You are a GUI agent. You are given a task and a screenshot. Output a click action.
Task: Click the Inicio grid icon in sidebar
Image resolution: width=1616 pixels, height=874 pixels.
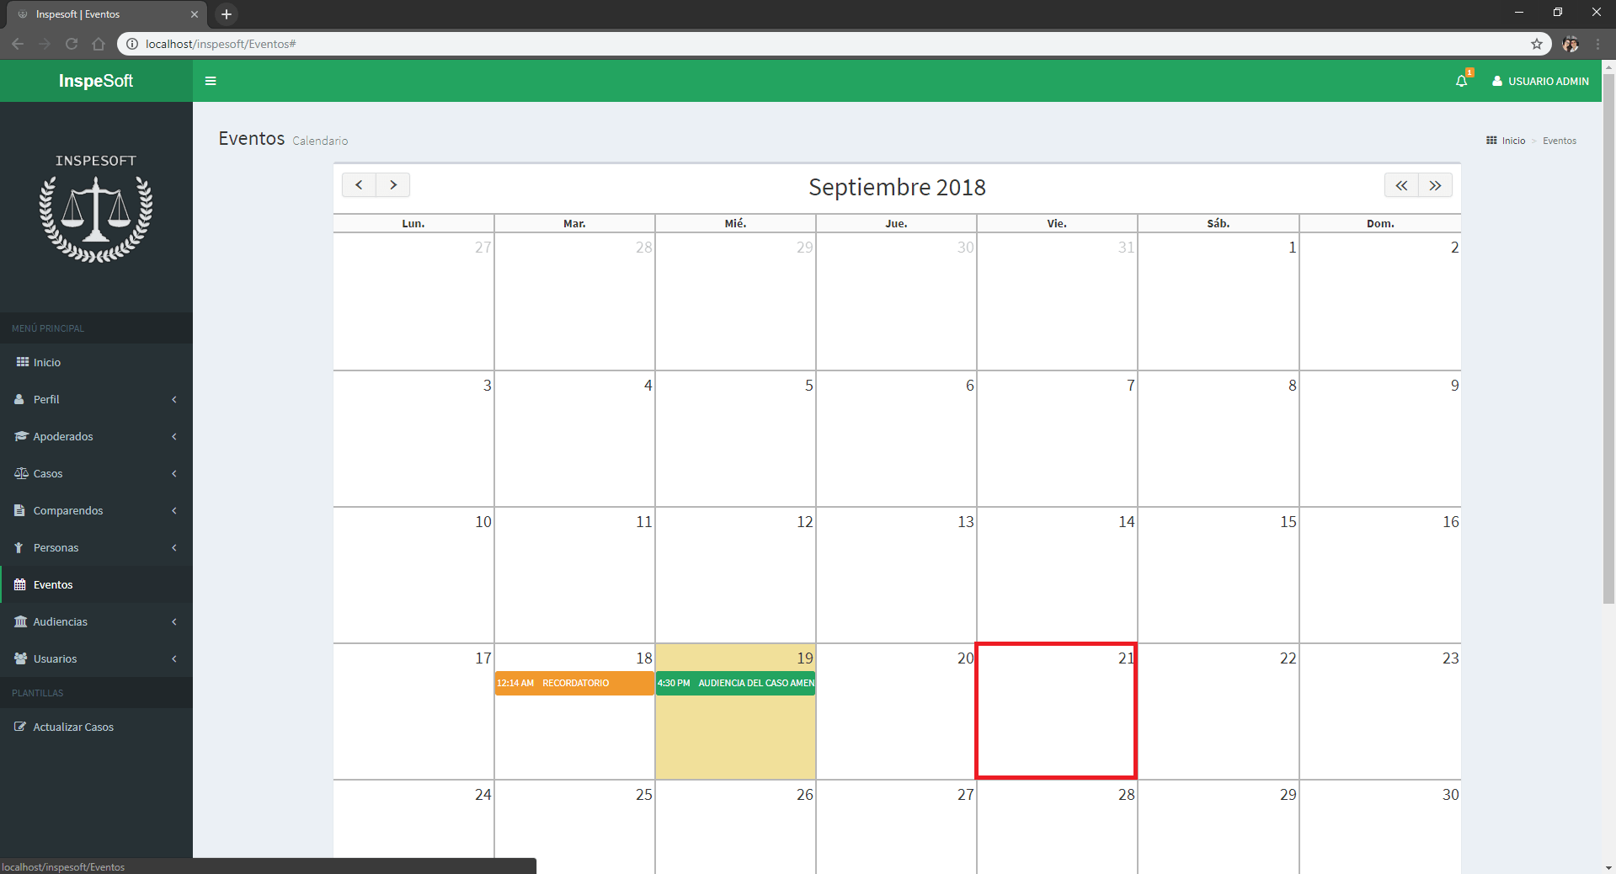[x=22, y=362]
